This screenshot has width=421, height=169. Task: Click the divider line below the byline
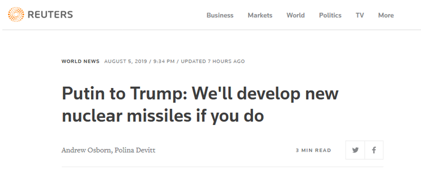coord(222,167)
